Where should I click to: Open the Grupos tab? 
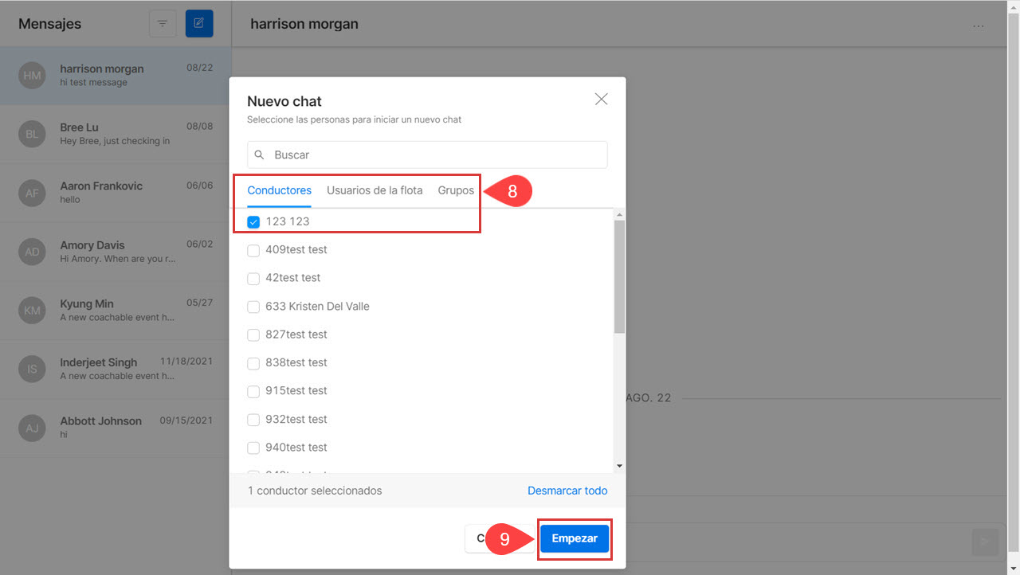456,190
